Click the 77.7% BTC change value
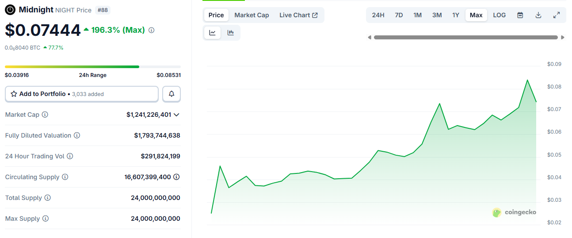This screenshot has width=572, height=238. click(56, 48)
